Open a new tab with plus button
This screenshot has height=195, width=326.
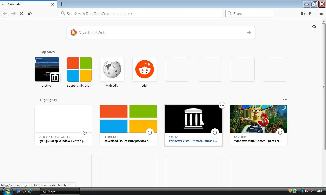click(x=61, y=4)
